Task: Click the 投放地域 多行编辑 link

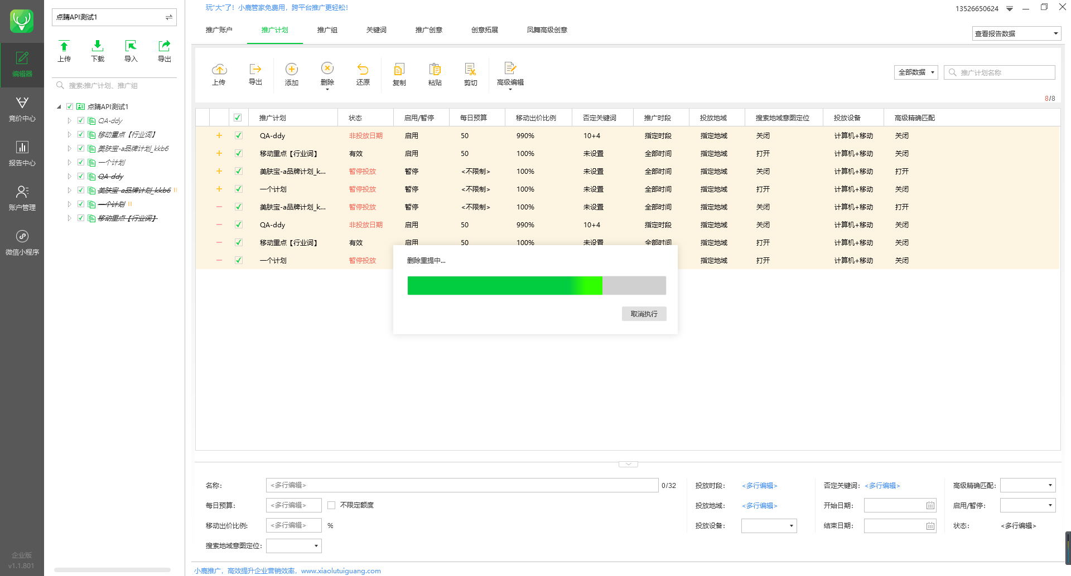Action: (x=760, y=505)
